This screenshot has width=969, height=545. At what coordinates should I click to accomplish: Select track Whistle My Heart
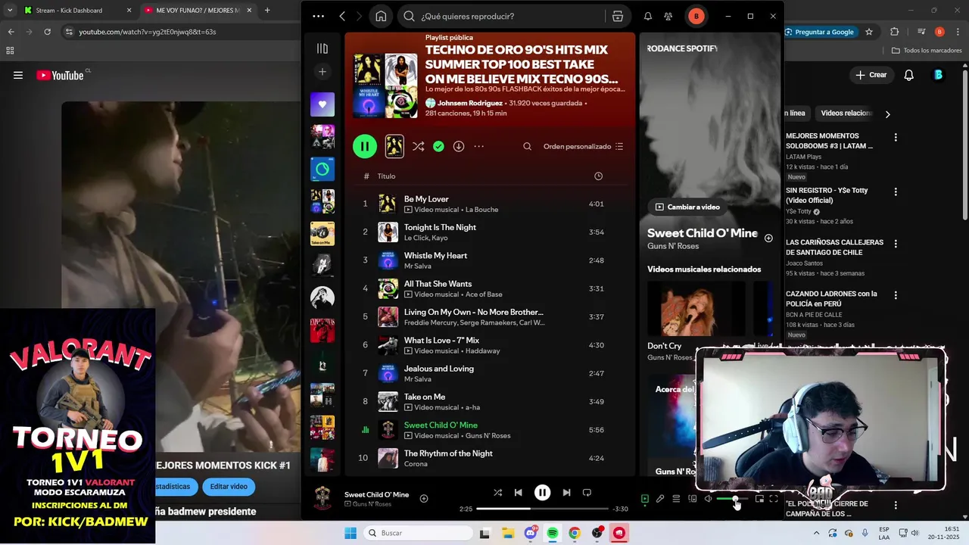point(435,256)
